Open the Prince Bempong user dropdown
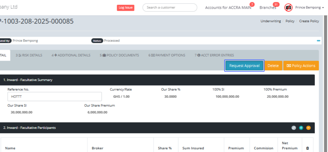This screenshot has height=152, width=328. (308, 7)
